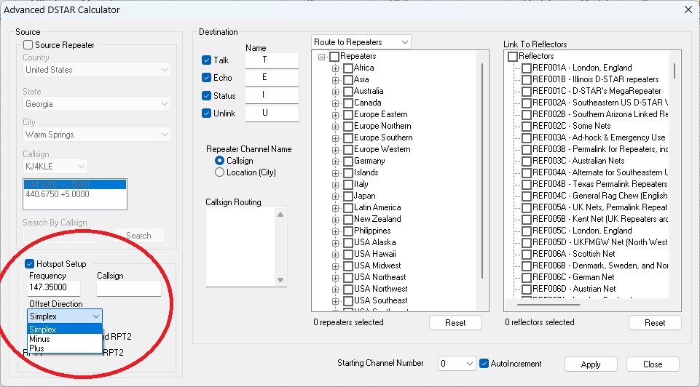Image resolution: width=700 pixels, height=387 pixels.
Task: Check REF001A - London, England reflector
Action: pos(527,68)
